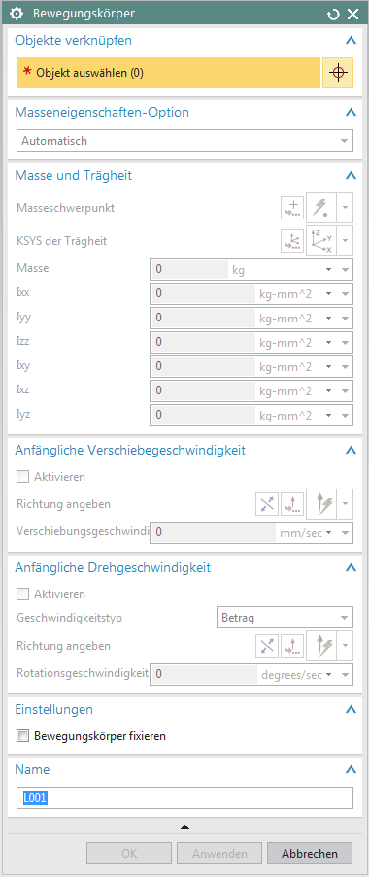Open the Geschwindigkeitstyp Betrag dropdown
Viewport: 369px width, 877px height.
tap(284, 618)
